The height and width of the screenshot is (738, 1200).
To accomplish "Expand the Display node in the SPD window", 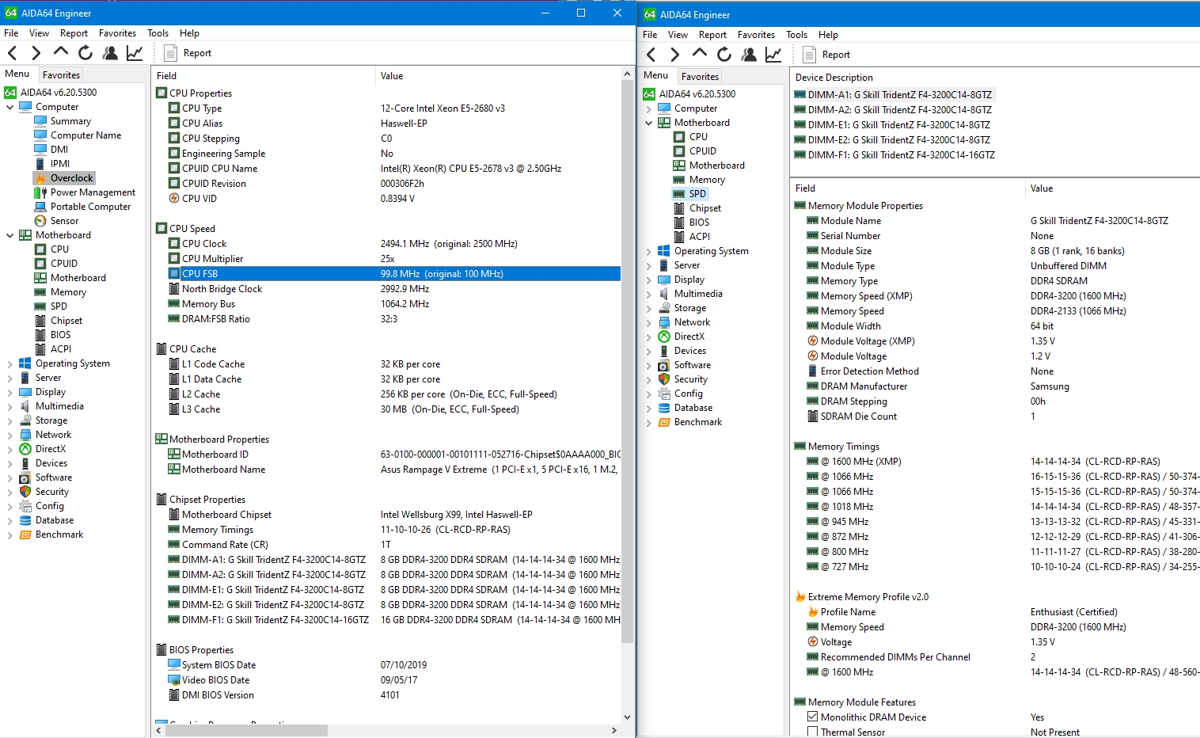I will click(x=648, y=280).
